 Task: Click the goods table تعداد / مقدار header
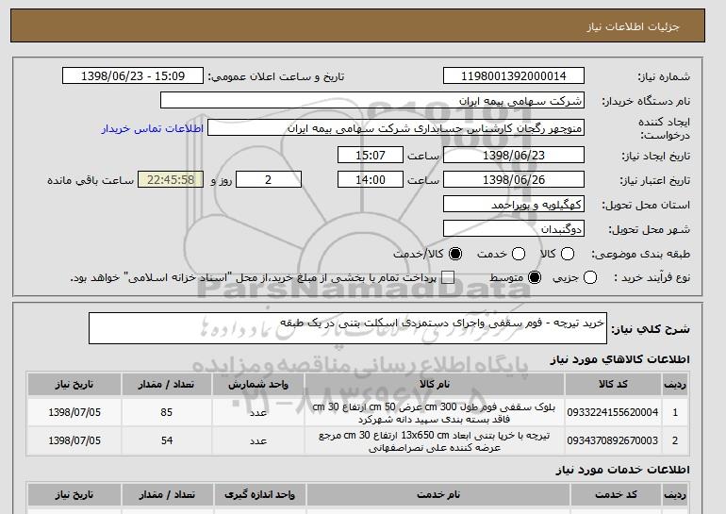point(166,385)
